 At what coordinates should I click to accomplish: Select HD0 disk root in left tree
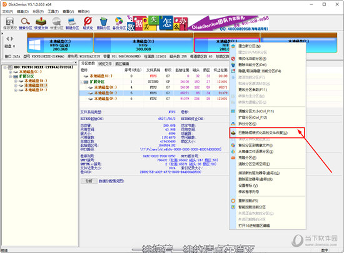pos(43,67)
